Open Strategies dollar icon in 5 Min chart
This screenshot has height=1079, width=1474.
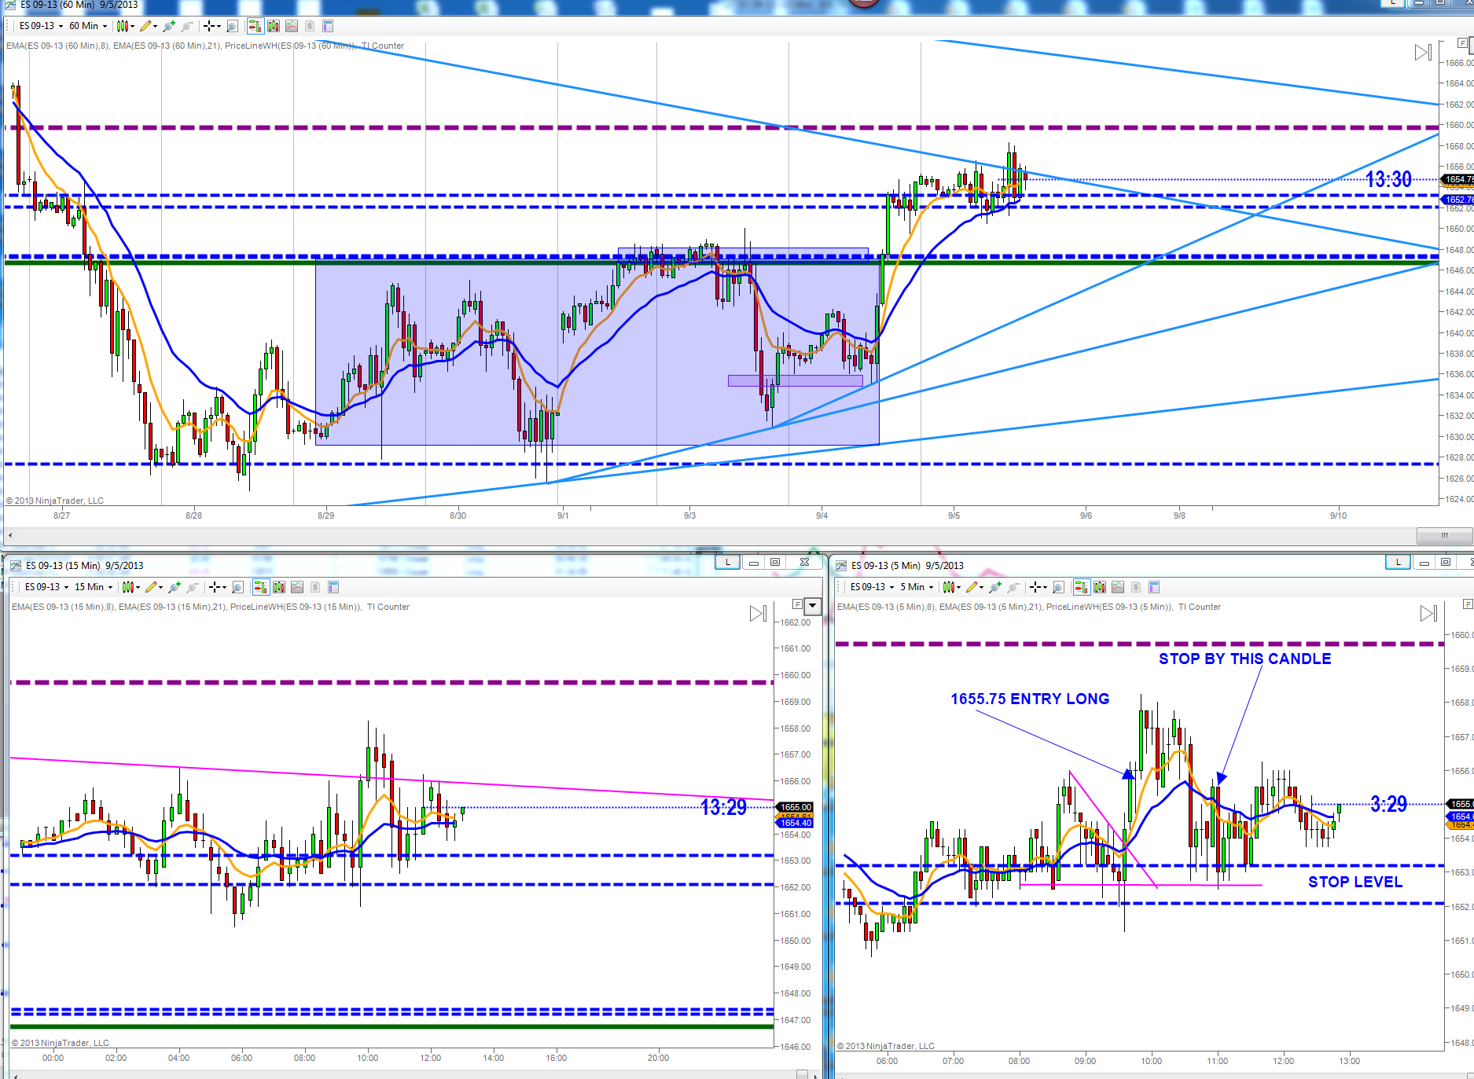click(1136, 587)
